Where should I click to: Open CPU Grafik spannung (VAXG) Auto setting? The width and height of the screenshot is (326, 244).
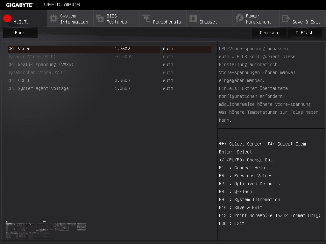pos(168,64)
